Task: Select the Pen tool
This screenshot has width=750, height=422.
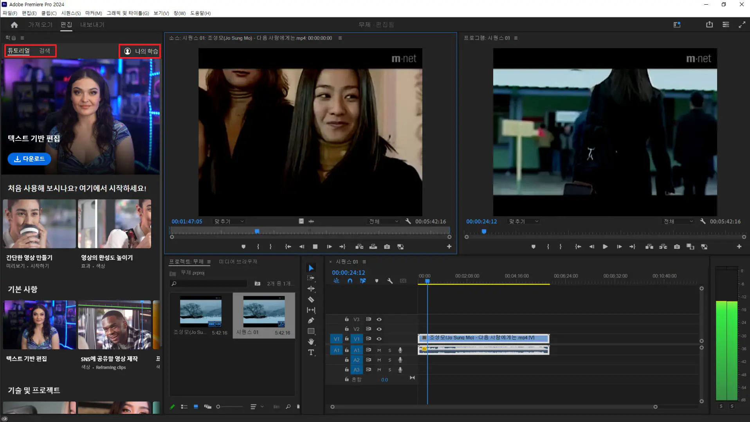Action: pos(311,321)
